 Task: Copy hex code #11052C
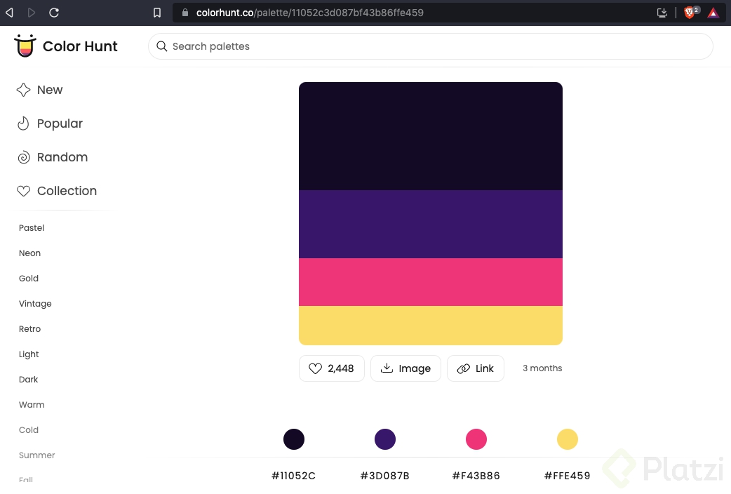pyautogui.click(x=294, y=476)
